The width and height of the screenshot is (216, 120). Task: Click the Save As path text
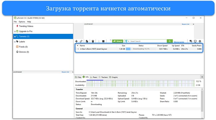click(113, 112)
